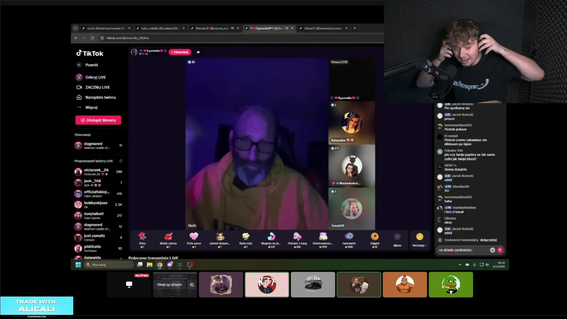The image size is (567, 319).
Task: Open just.csmallz live channel
Action: click(98, 237)
